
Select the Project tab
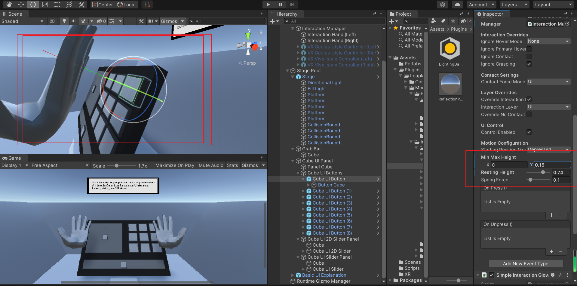coord(402,14)
